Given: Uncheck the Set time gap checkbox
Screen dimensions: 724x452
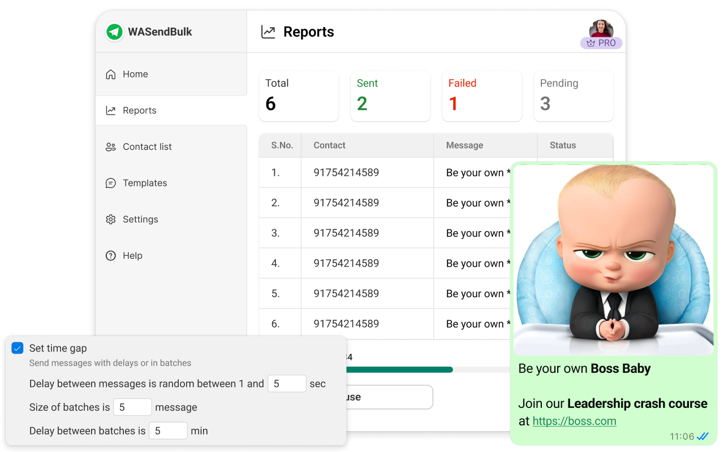Looking at the screenshot, I should pos(18,348).
